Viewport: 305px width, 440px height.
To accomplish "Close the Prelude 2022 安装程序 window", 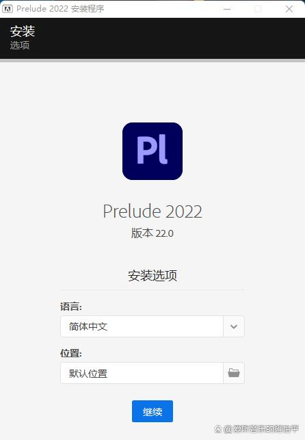I will pyautogui.click(x=289, y=9).
